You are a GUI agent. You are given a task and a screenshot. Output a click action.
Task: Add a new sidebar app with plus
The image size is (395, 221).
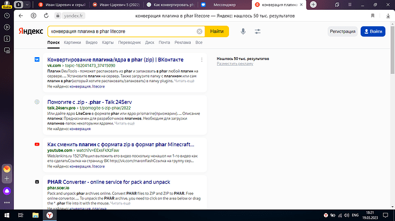click(7, 179)
